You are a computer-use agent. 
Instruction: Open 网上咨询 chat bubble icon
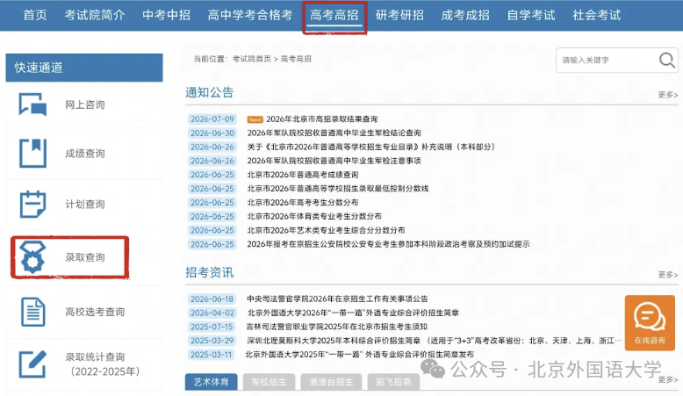point(32,104)
